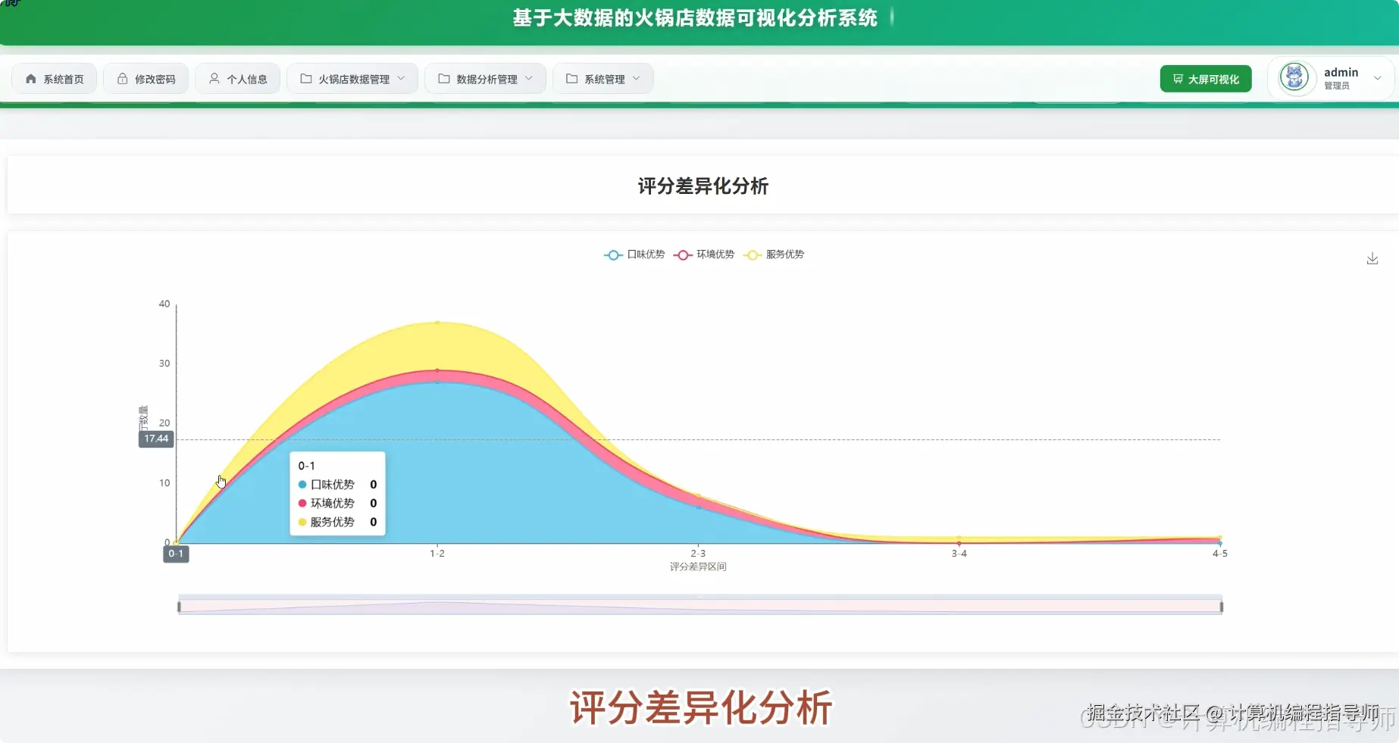Expand 数据分析管理 dropdown chevron

pyautogui.click(x=529, y=79)
